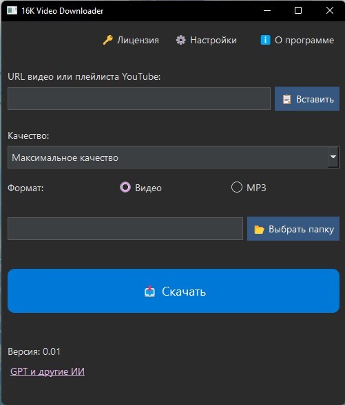Click the download icon on Скачать button
The height and width of the screenshot is (405, 345).
149,292
